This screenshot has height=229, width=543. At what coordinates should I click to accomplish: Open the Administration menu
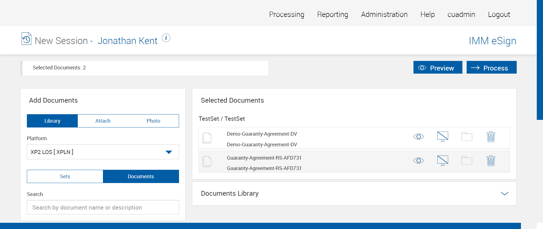[x=384, y=14]
